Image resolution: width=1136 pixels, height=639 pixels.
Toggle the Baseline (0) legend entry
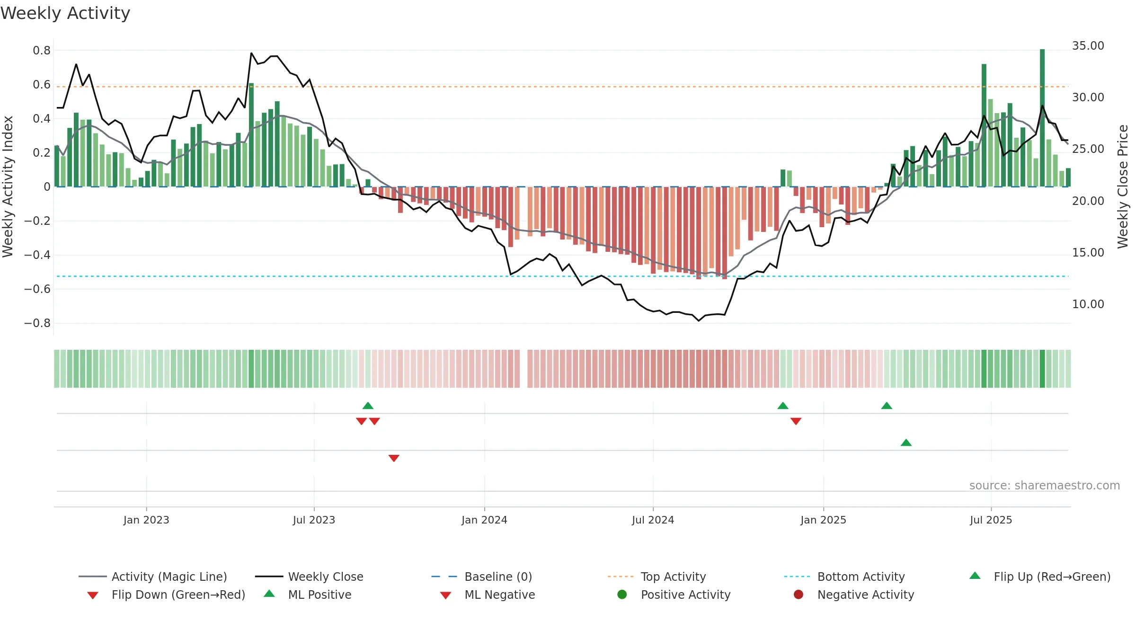tap(482, 577)
